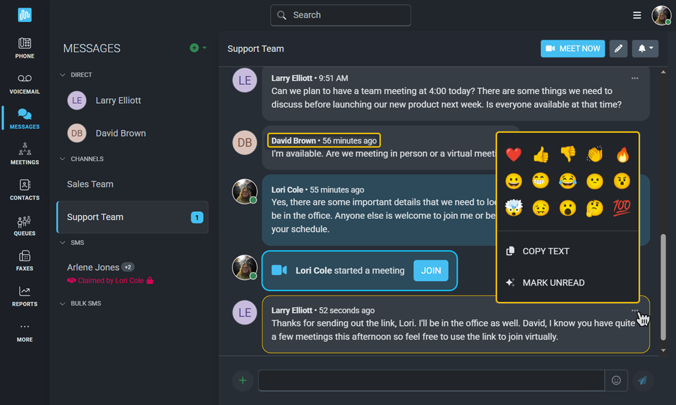Open the notification bell dropdown
This screenshot has width=676, height=405.
pyautogui.click(x=645, y=49)
